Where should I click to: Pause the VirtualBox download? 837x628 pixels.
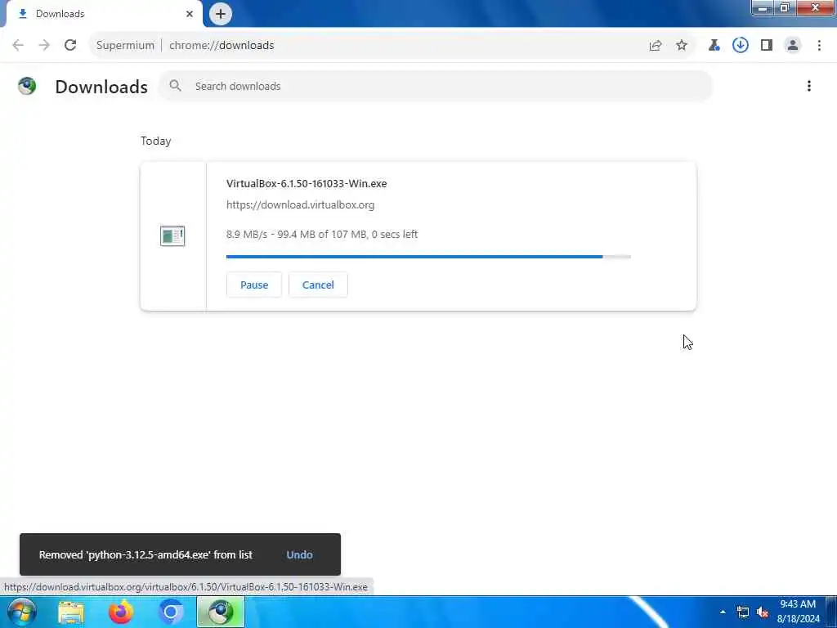[254, 285]
